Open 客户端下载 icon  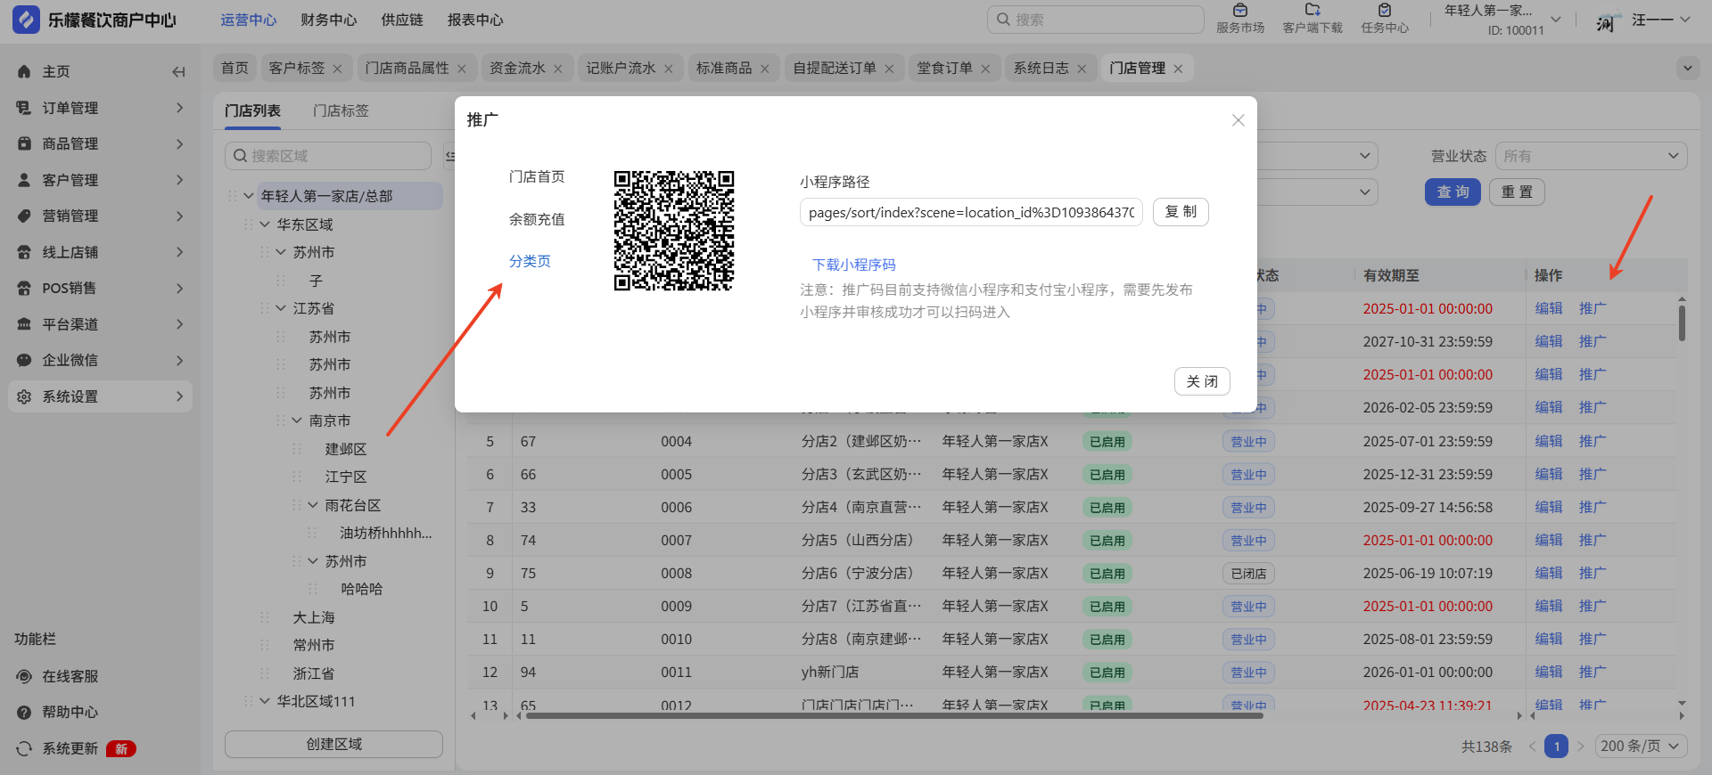(1313, 11)
